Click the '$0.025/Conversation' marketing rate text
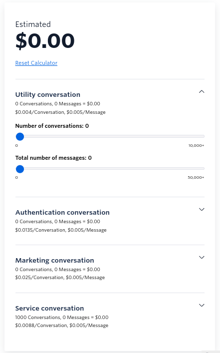The height and width of the screenshot is (353, 220). pos(39,278)
